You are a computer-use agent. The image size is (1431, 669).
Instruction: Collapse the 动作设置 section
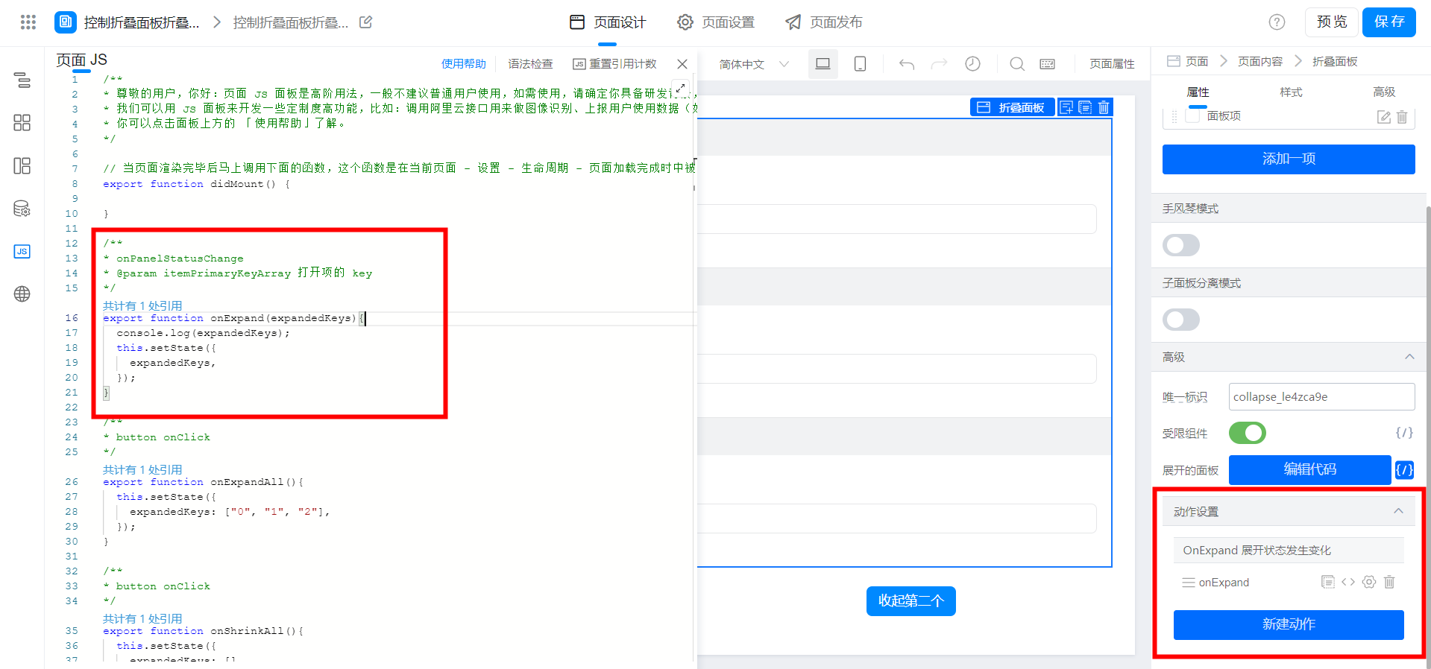pos(1398,511)
